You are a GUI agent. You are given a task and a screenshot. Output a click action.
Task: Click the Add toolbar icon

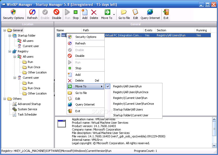(x=85, y=12)
